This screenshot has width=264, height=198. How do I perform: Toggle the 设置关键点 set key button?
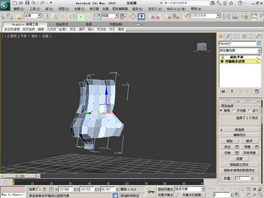(165, 195)
